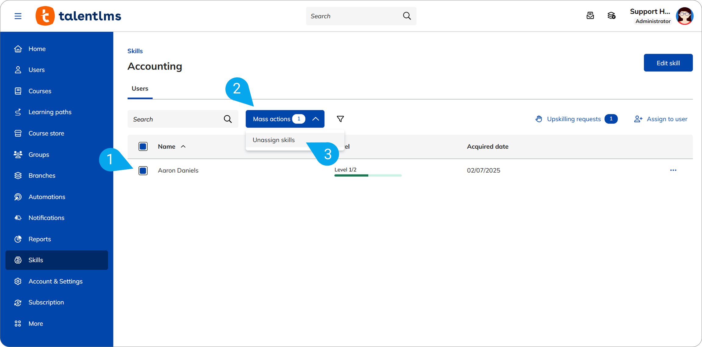Click the user avatar picture

(x=685, y=16)
